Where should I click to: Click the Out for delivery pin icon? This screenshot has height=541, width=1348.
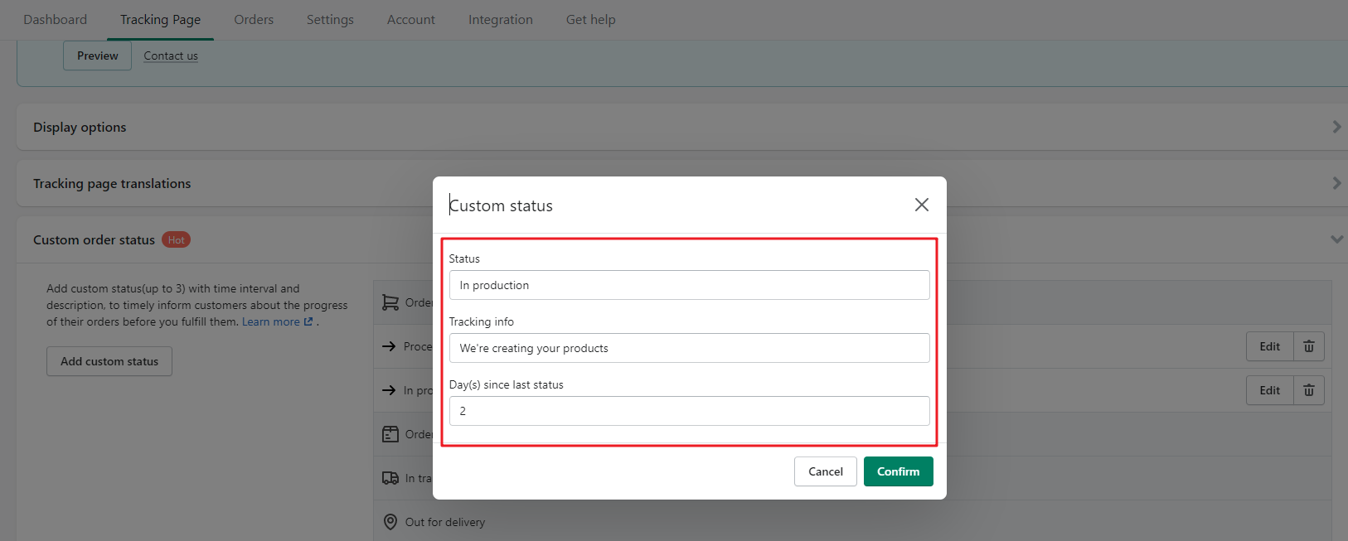390,522
